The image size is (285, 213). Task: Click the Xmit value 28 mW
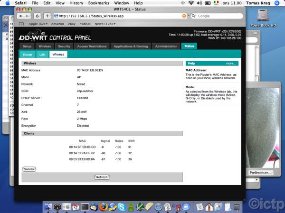pyautogui.click(x=82, y=111)
